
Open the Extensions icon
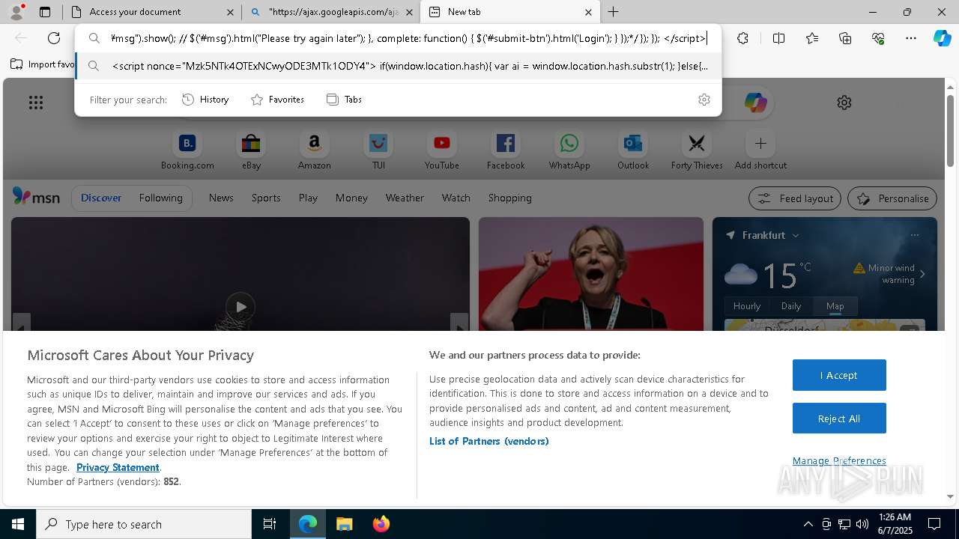742,38
